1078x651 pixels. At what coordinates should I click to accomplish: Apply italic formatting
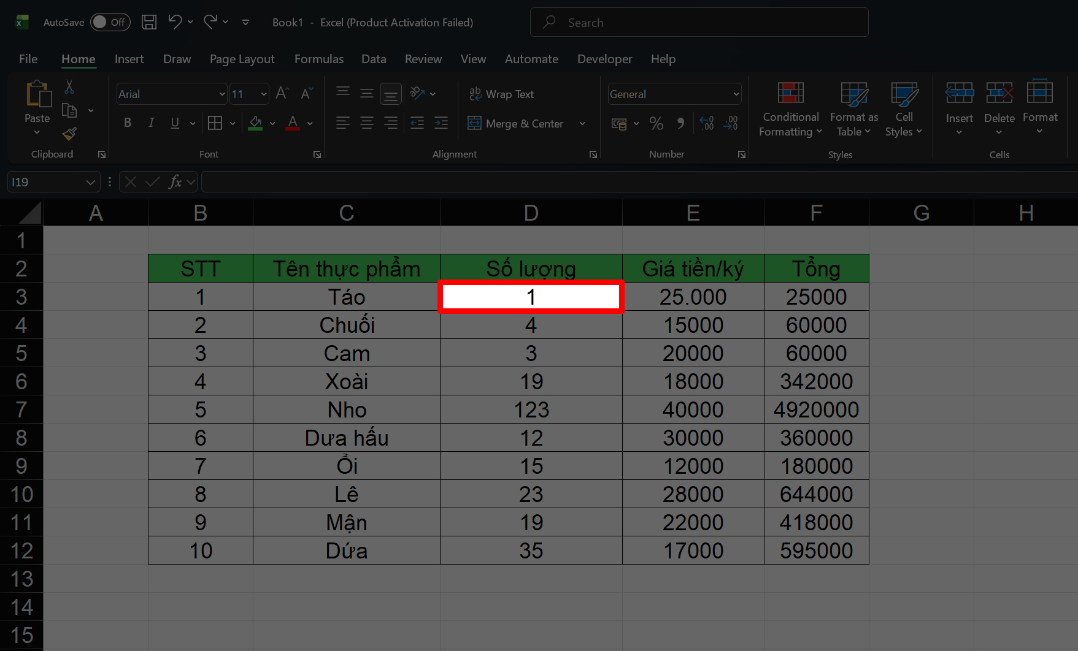point(151,123)
